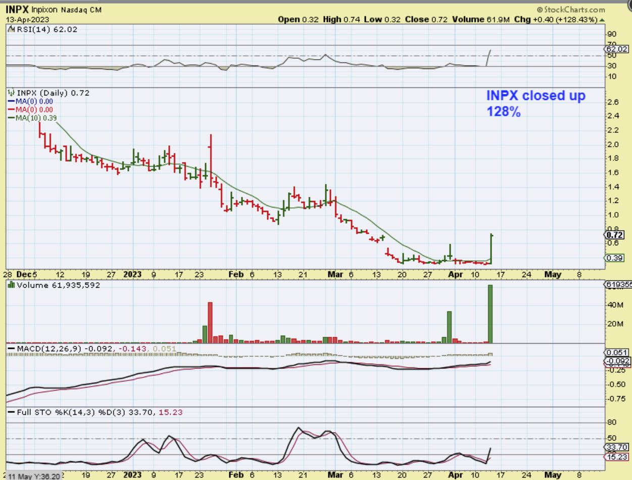Image resolution: width=632 pixels, height=480 pixels.
Task: Click the final green price bar reaching 0.72
Action: tap(491, 248)
